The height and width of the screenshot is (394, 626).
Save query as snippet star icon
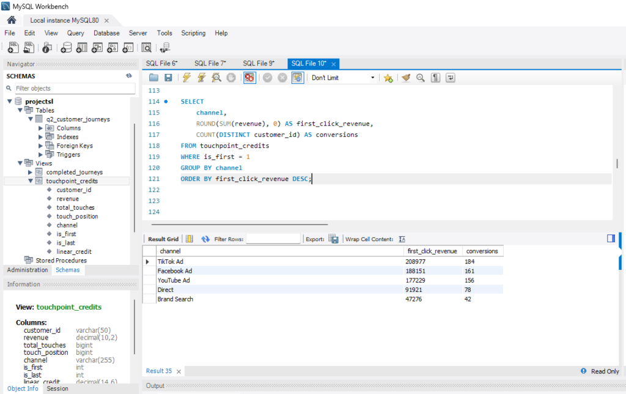point(388,78)
